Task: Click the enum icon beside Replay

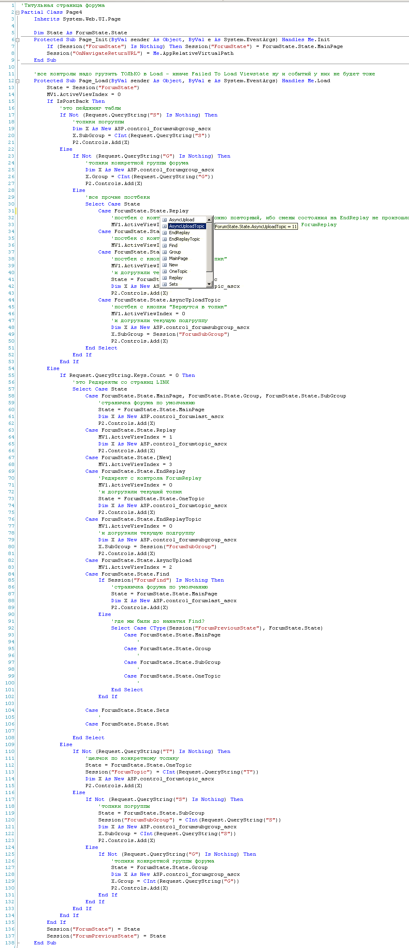Action: (164, 278)
